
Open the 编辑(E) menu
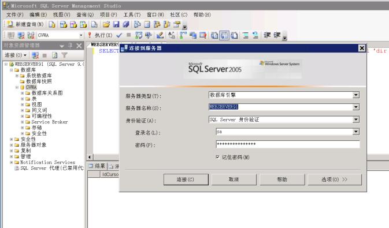pyautogui.click(x=38, y=14)
